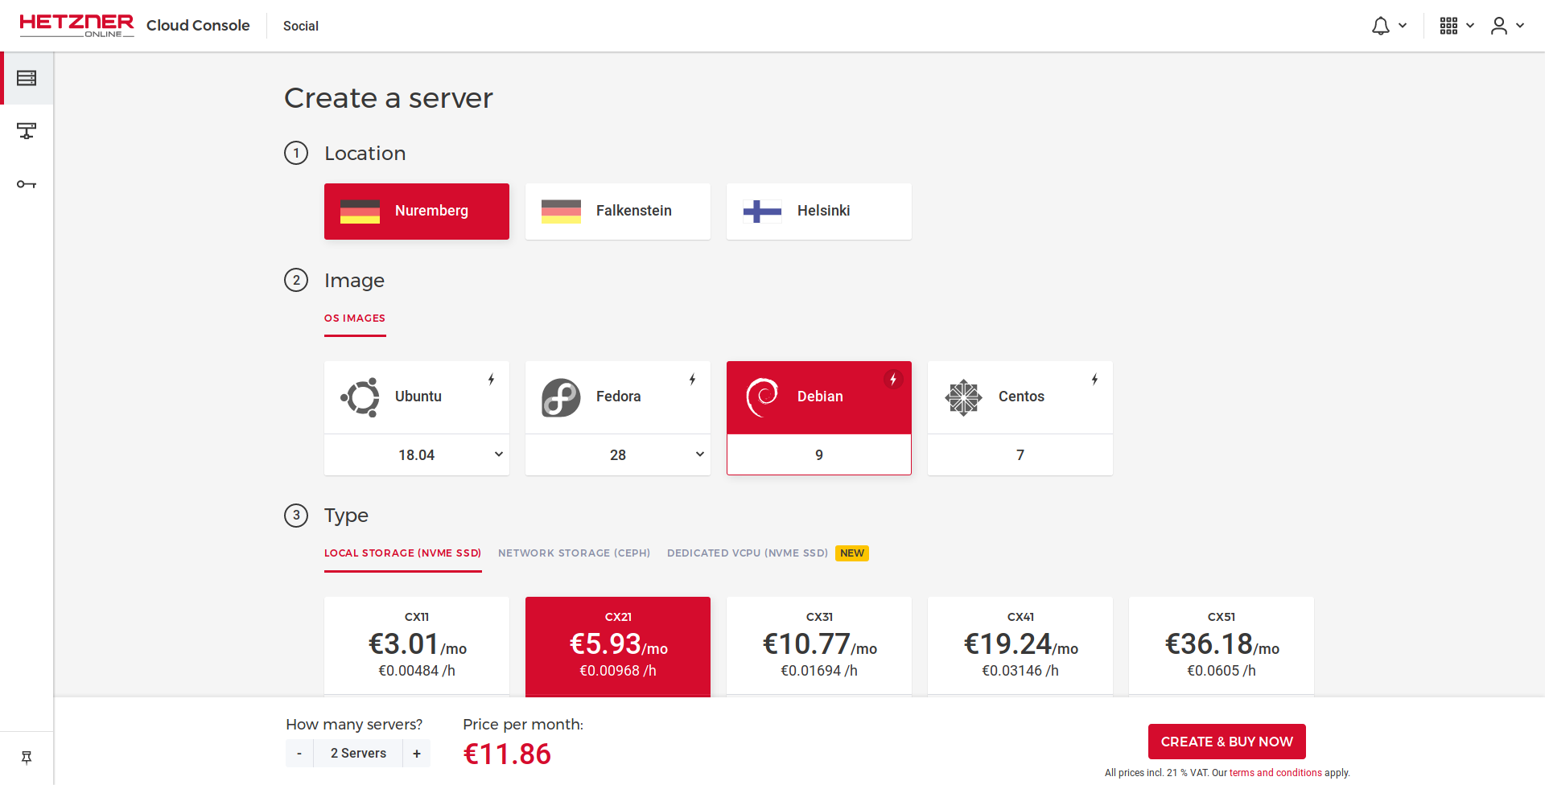Click the Centos logo icon
The height and width of the screenshot is (785, 1545).
click(963, 397)
